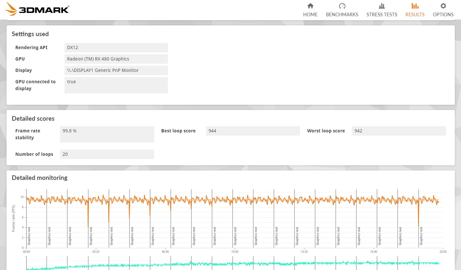Select the RESULTS tab label

415,15
